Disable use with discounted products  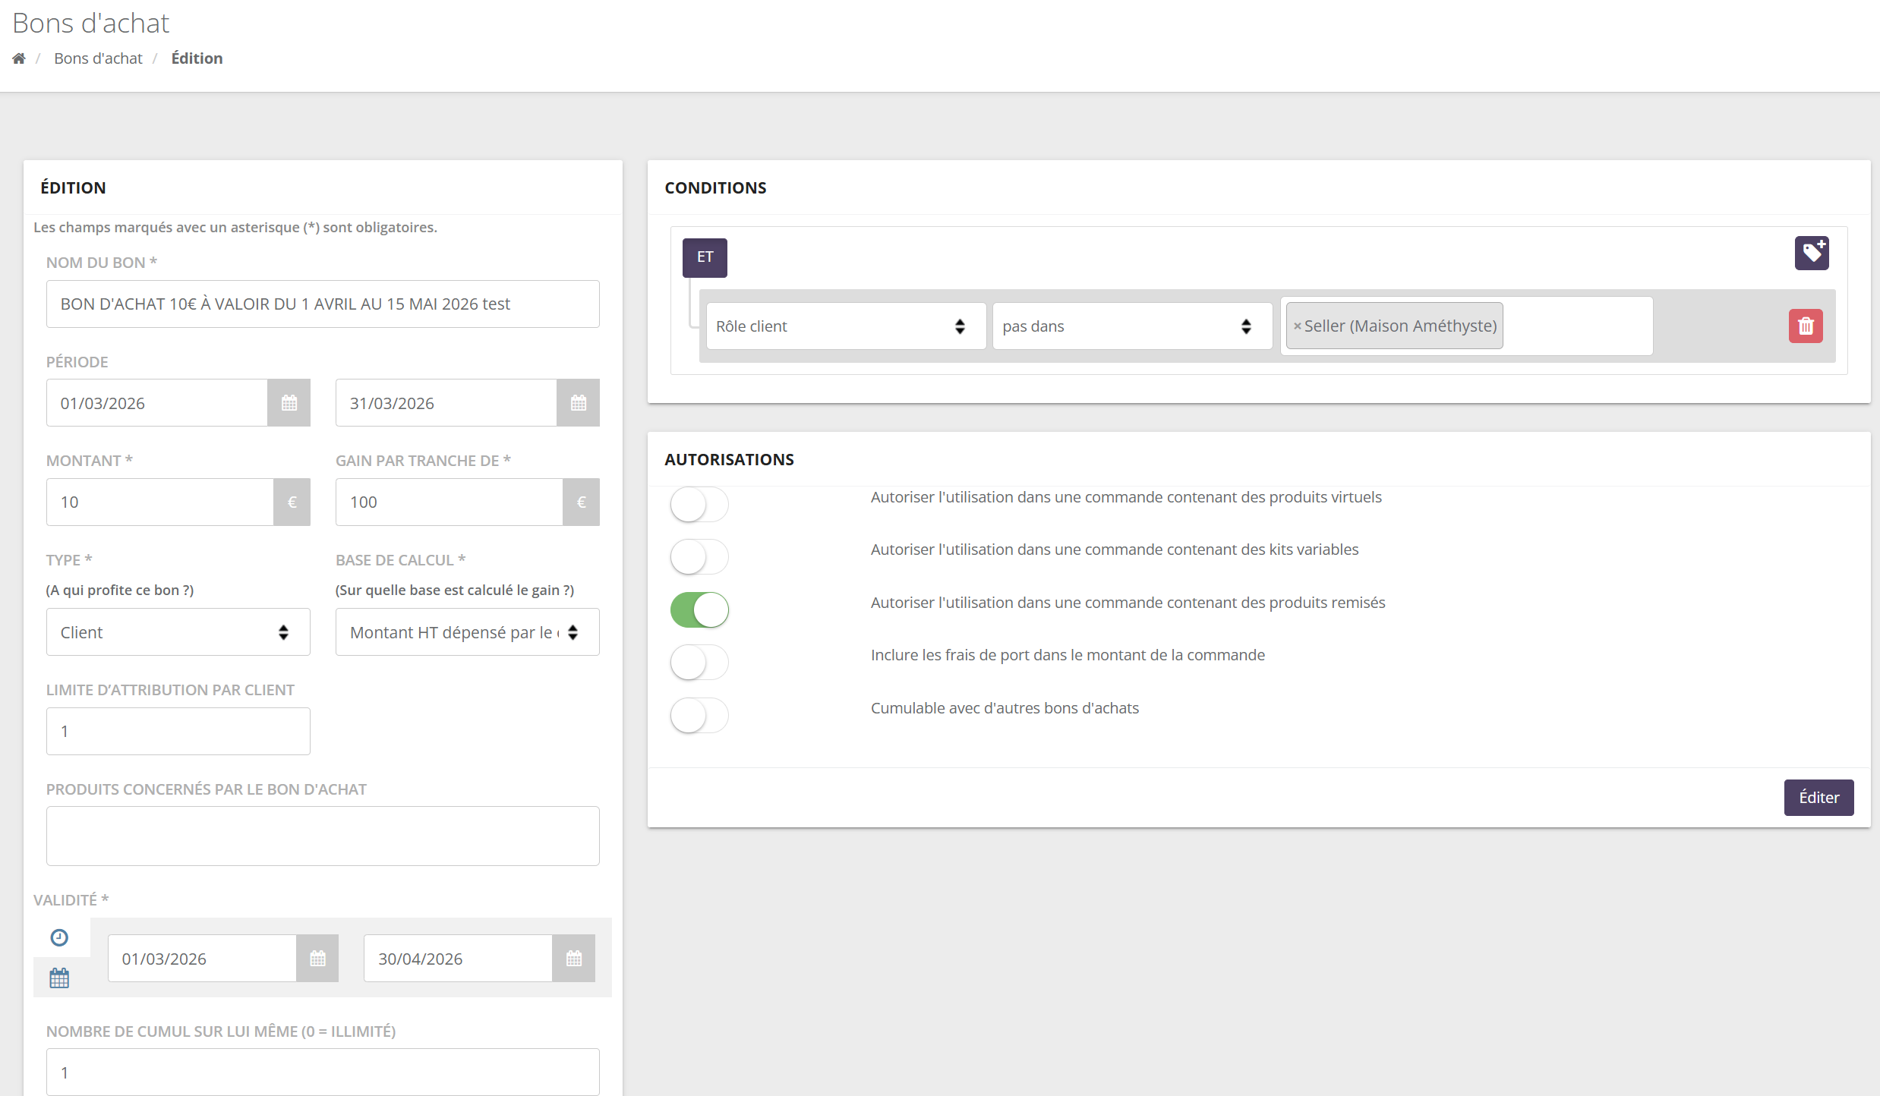699,610
